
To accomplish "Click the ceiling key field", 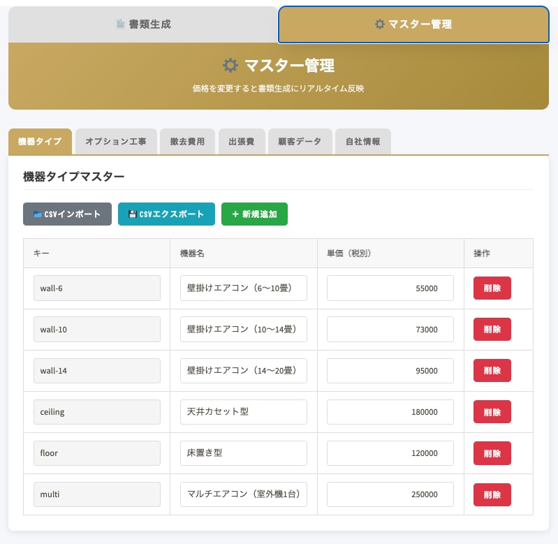I will coord(97,412).
